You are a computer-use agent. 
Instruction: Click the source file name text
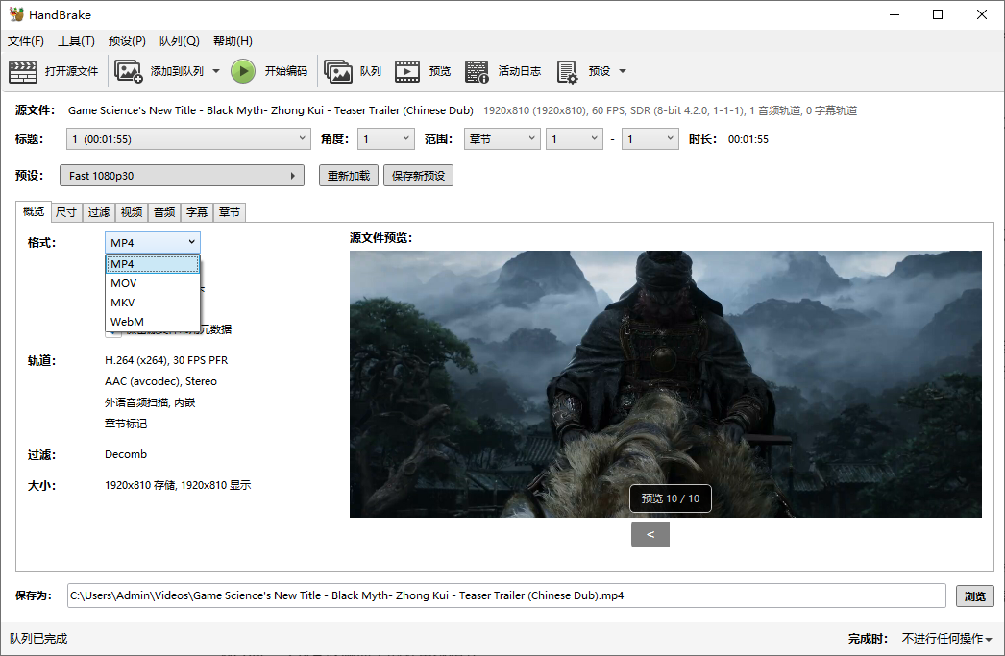(x=271, y=110)
